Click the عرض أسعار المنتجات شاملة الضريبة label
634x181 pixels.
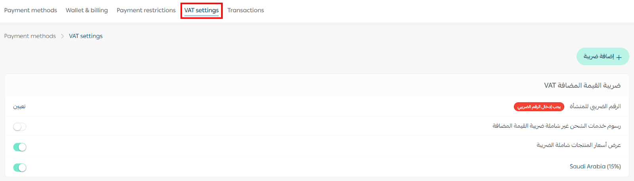coord(579,145)
